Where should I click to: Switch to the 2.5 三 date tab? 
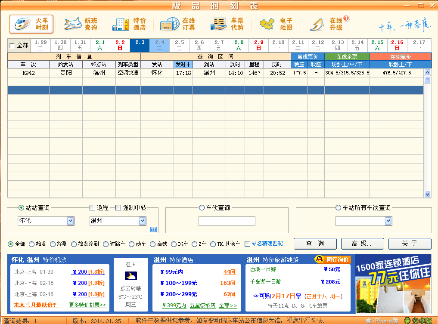[179, 45]
